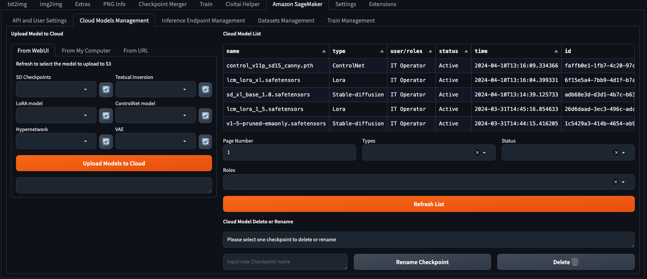Sort table by time column arrow
The height and width of the screenshot is (279, 647).
pos(556,51)
